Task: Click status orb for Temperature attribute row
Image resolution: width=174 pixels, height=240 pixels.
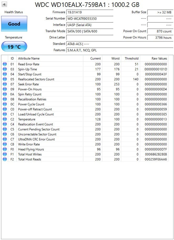Action: (5, 119)
